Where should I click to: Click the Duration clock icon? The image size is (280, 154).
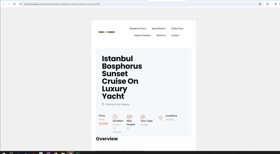point(115,117)
